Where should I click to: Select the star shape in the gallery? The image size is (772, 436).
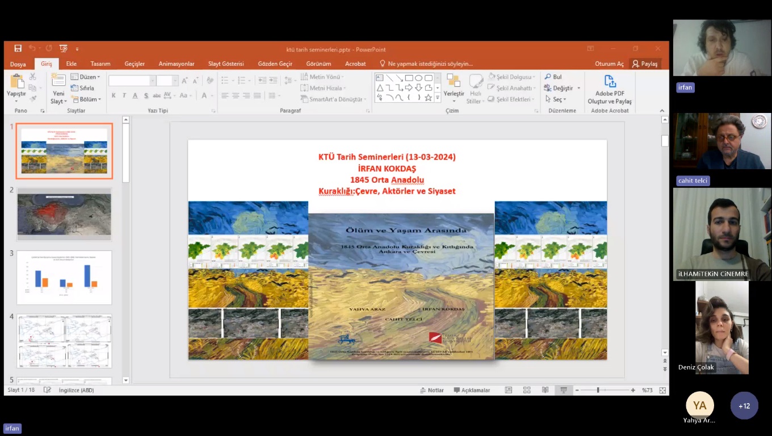(x=428, y=98)
